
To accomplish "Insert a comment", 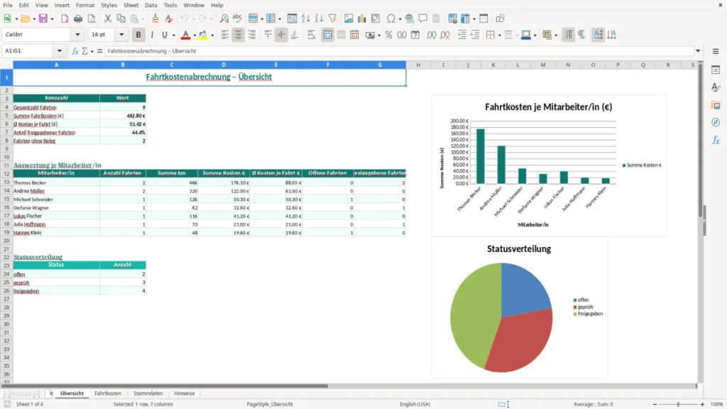I will [423, 18].
